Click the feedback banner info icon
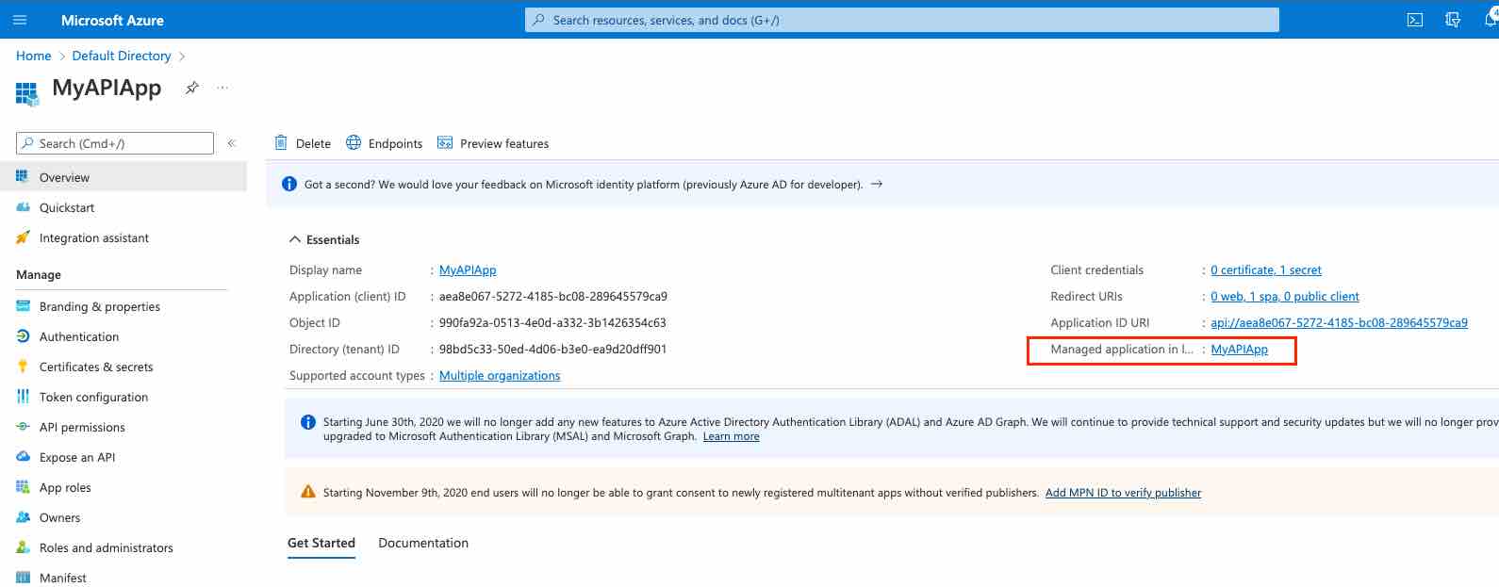The width and height of the screenshot is (1499, 587). click(289, 184)
